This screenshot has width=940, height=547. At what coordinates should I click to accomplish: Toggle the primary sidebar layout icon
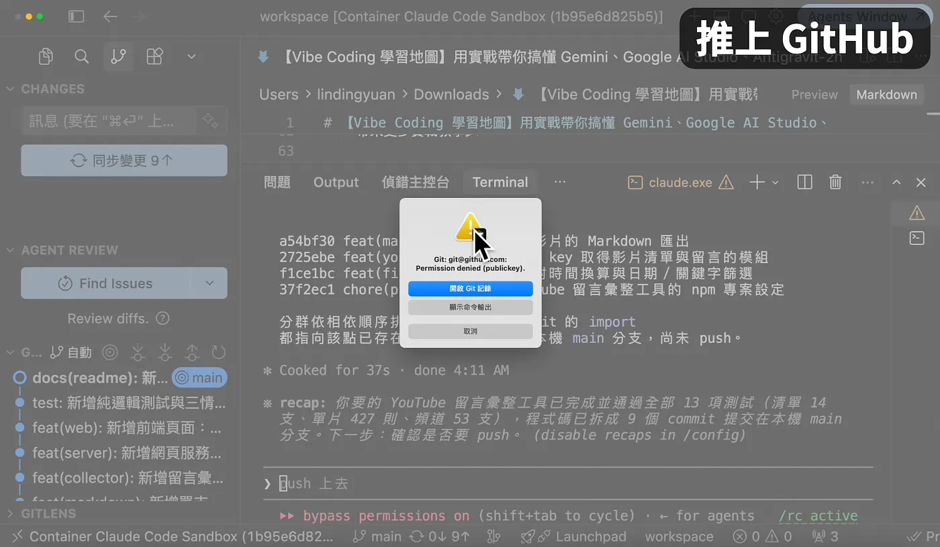pyautogui.click(x=77, y=16)
